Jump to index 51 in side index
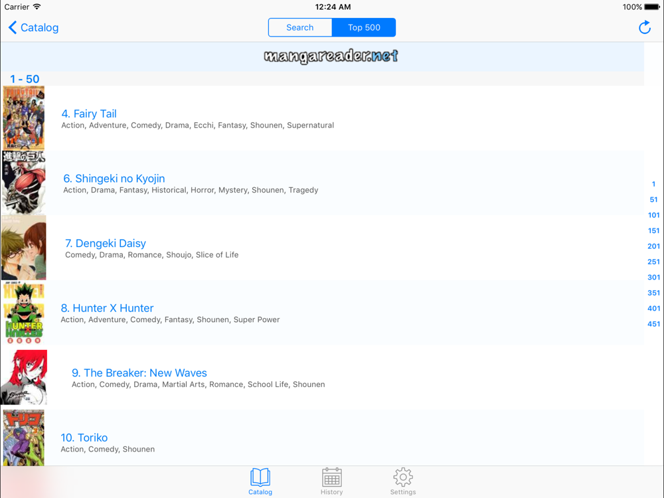The height and width of the screenshot is (498, 664). tap(653, 199)
